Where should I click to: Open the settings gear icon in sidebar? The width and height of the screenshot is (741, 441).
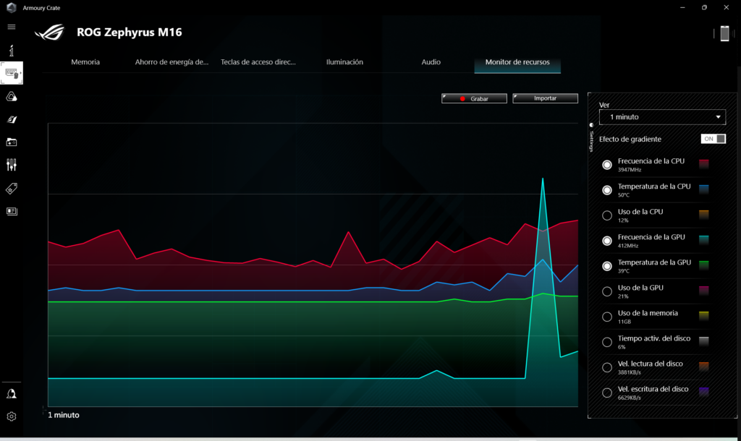click(x=12, y=416)
